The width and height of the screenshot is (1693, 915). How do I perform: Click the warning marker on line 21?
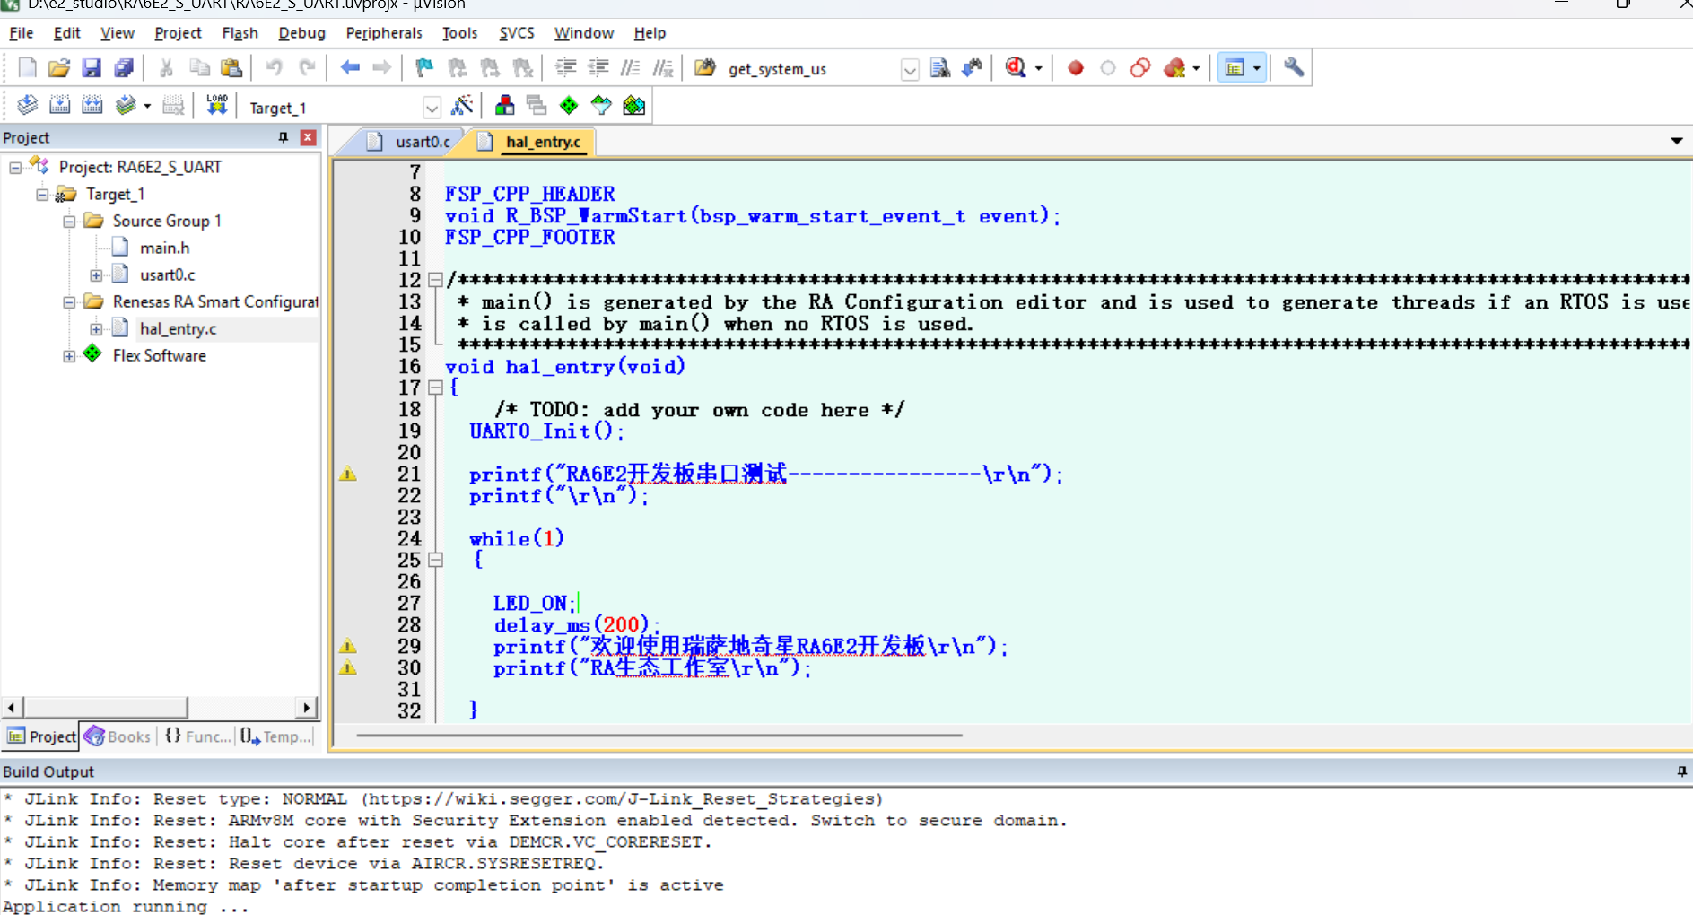pos(348,474)
